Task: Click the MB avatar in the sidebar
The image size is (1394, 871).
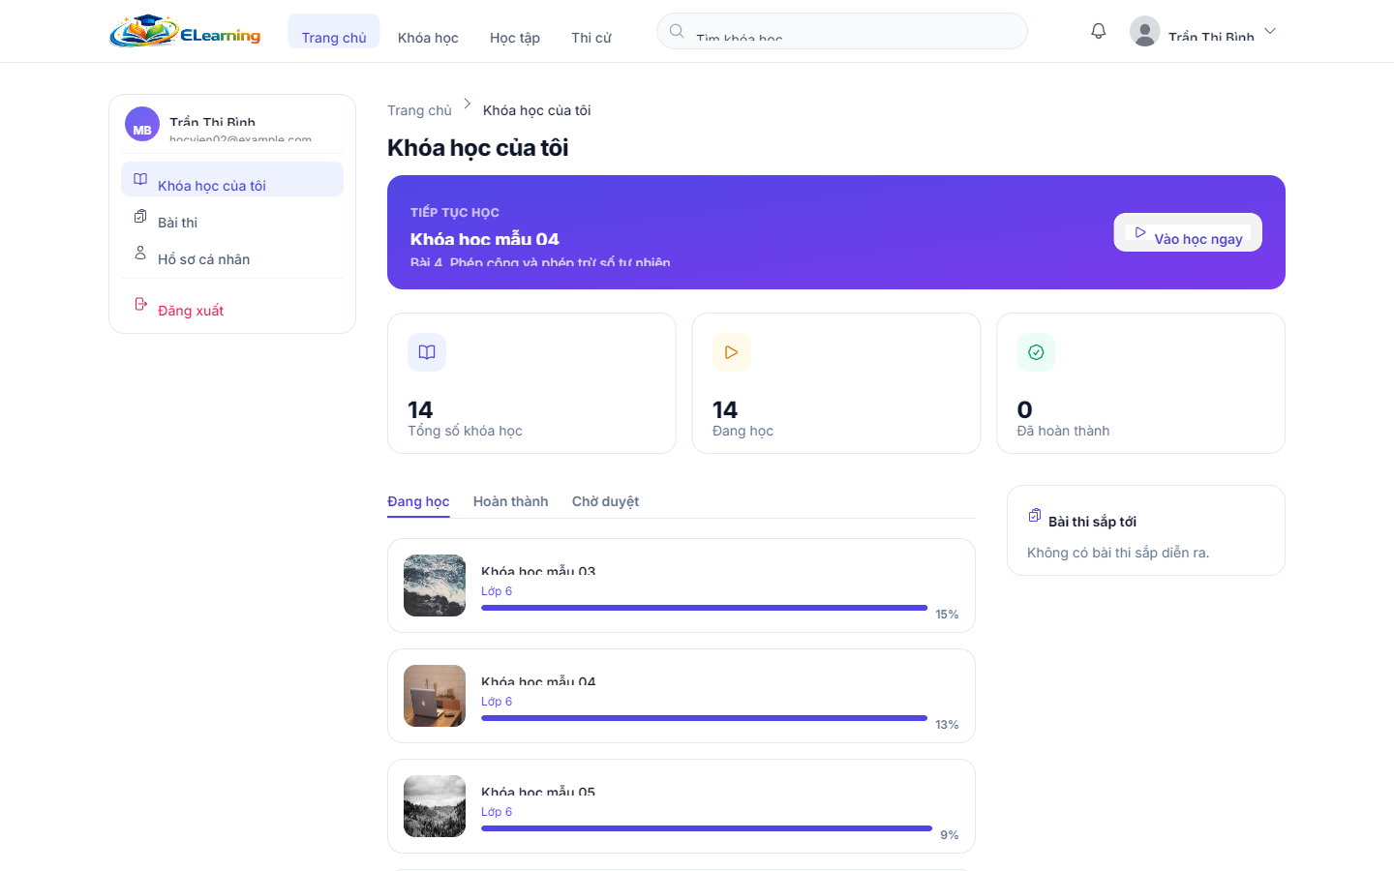Action: click(142, 124)
